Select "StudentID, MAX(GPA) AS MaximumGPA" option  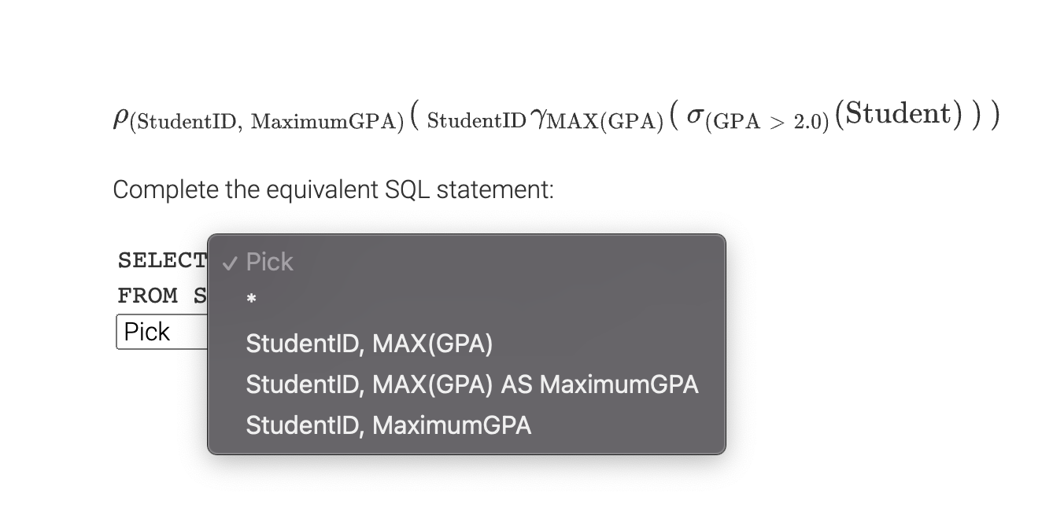pos(471,384)
